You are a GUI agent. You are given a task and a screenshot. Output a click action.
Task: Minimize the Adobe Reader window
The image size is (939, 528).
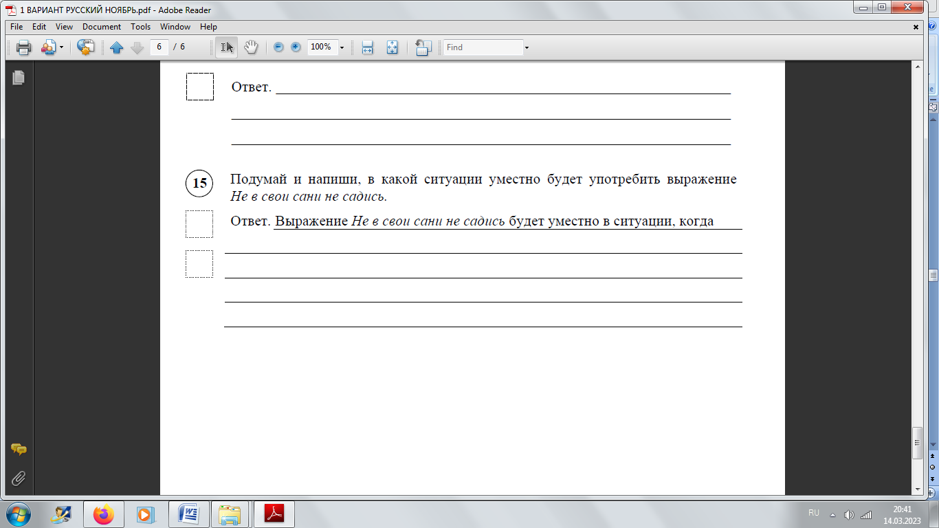pyautogui.click(x=864, y=7)
